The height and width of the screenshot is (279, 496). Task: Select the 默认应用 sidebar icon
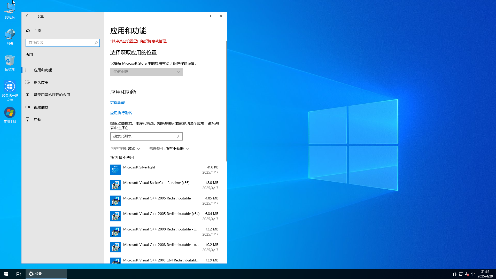[x=28, y=82]
